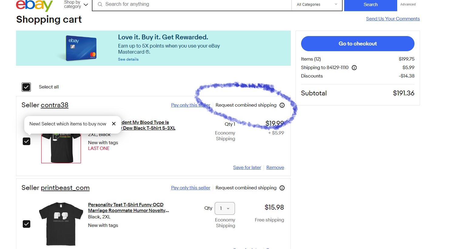The height and width of the screenshot is (249, 463).
Task: Close the 'Select which items' tooltip
Action: 114,124
